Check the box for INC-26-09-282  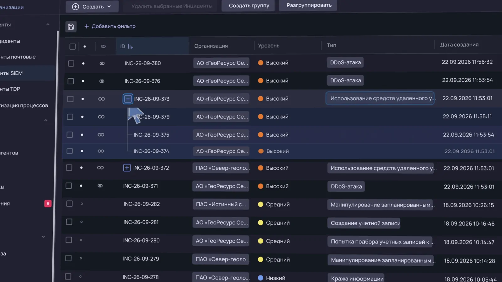tap(69, 204)
